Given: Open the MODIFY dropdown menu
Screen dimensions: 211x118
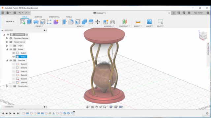Looking at the screenshot, I should click(x=80, y=26).
